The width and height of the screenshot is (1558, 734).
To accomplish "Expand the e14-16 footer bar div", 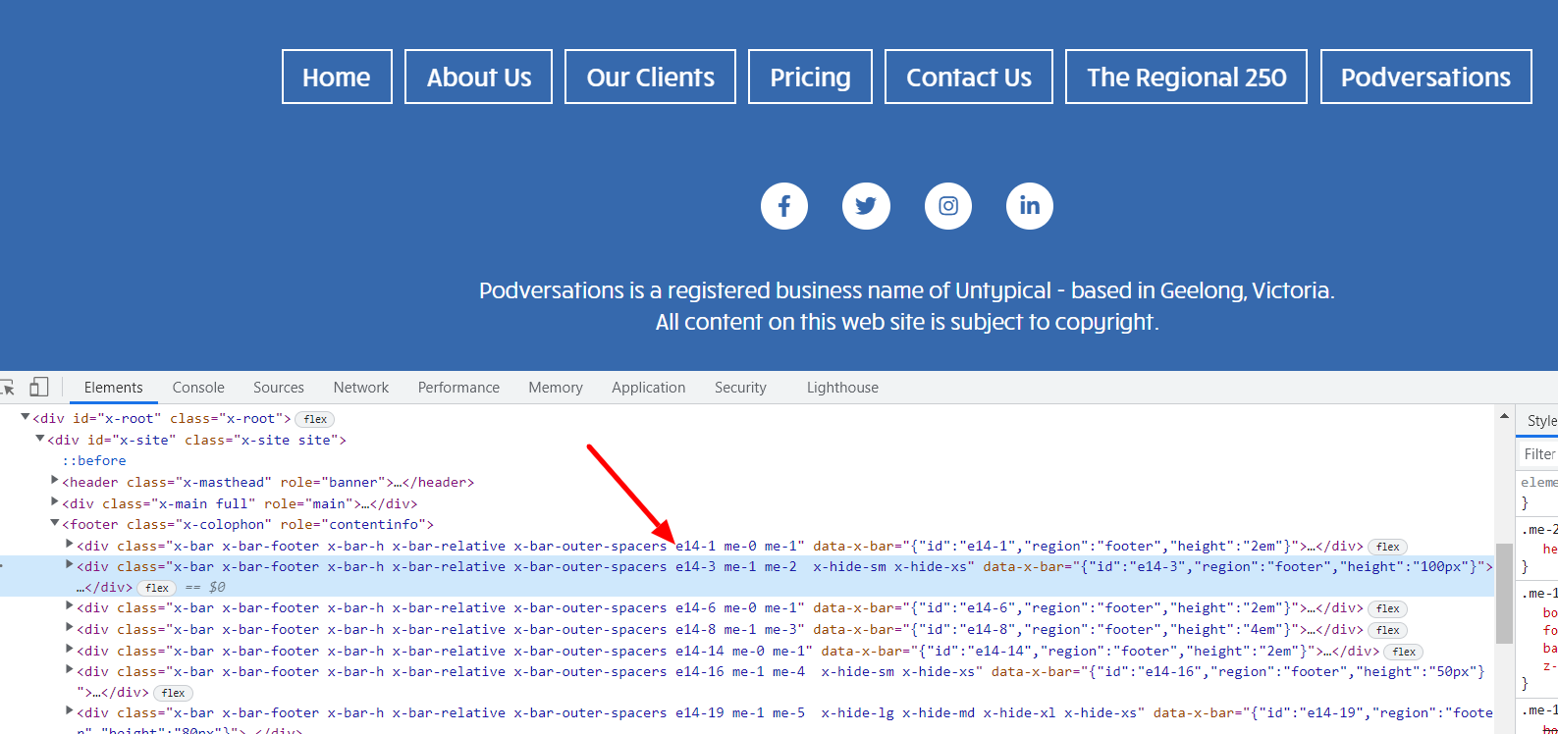I will click(70, 669).
